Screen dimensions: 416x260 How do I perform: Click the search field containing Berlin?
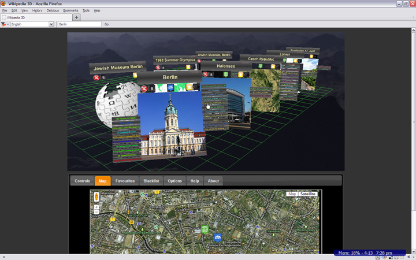[80, 24]
